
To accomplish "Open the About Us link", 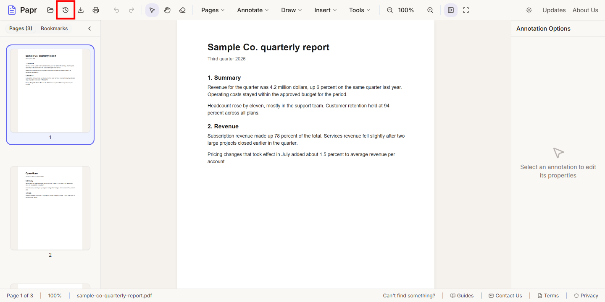I will pyautogui.click(x=585, y=10).
